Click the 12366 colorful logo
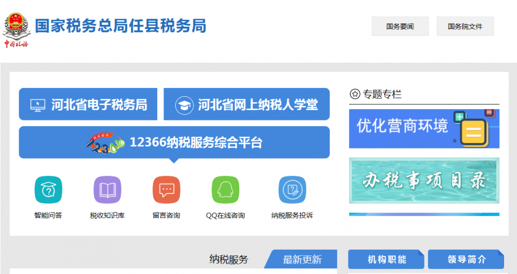 pos(105,143)
